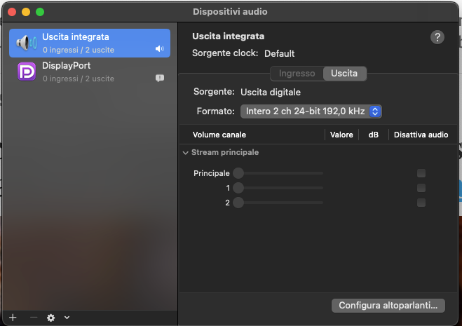Click the Dispositivi audio window title
Screen dimensions: 462x326
tap(230, 12)
